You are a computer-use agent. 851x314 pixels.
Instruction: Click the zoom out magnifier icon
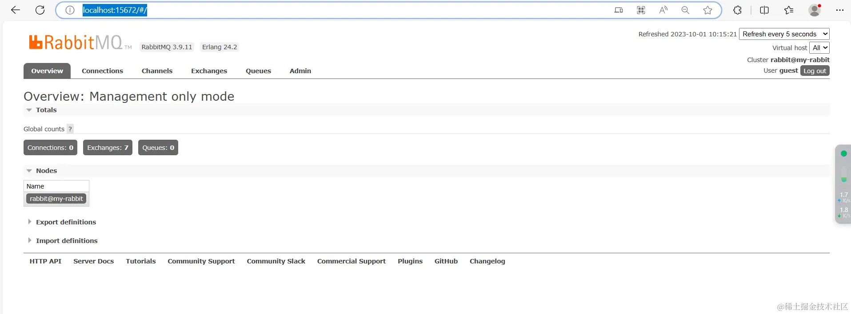(x=685, y=10)
